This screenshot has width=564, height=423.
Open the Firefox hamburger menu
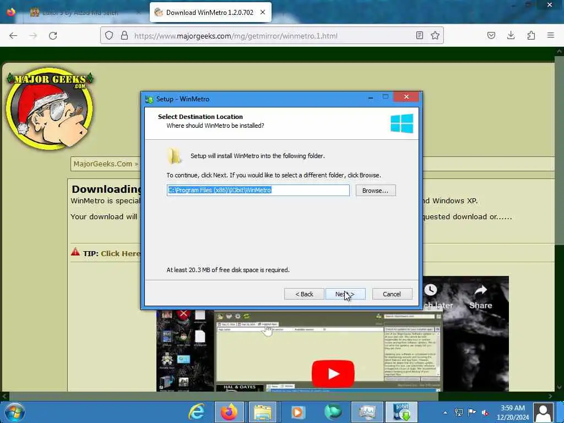[x=551, y=35]
